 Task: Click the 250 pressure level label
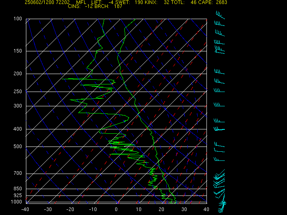18,92
